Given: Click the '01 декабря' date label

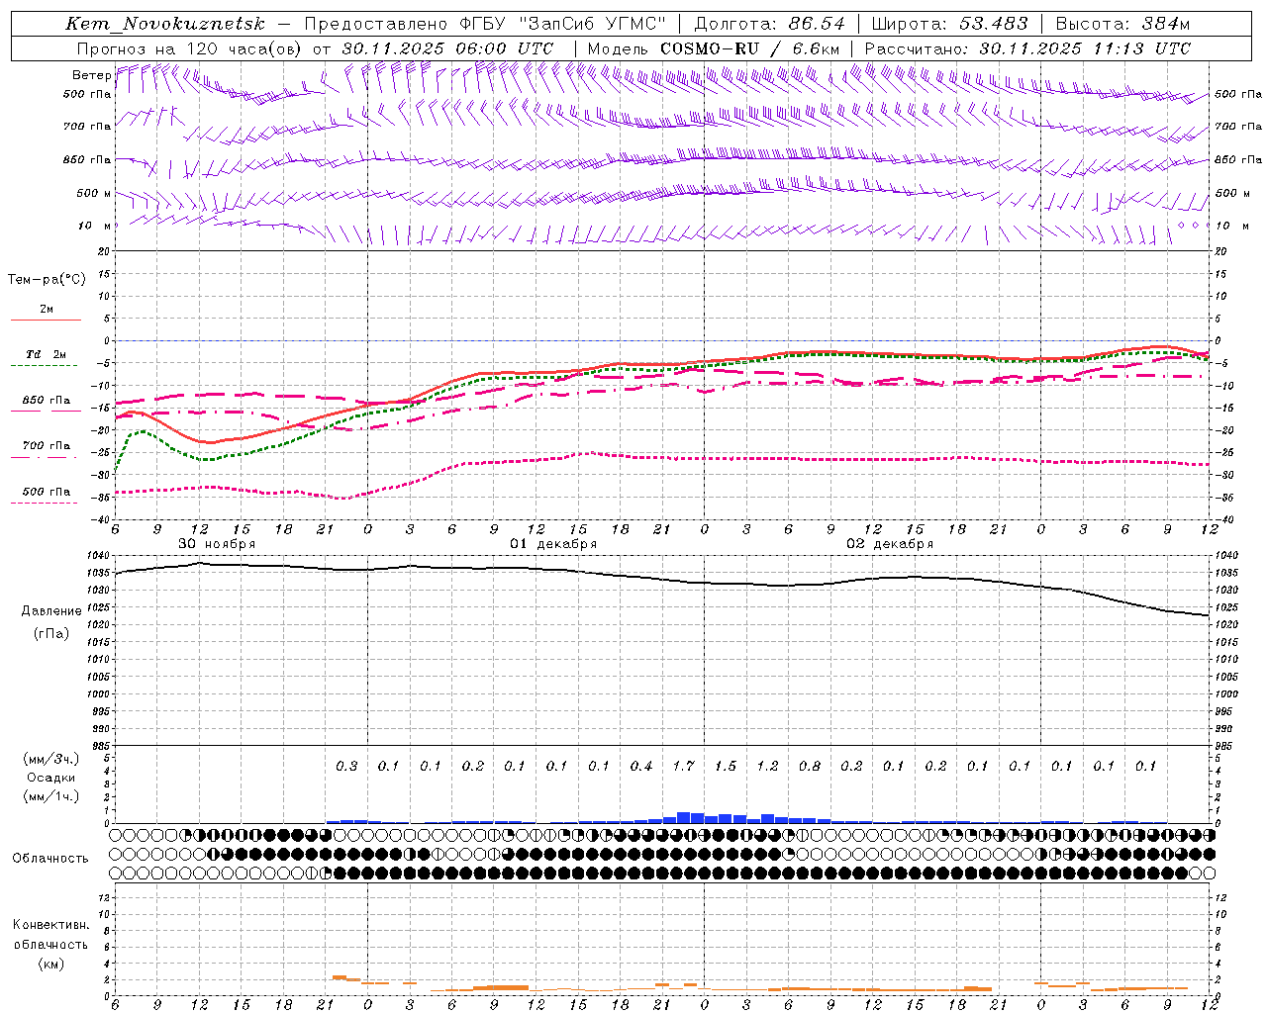Looking at the screenshot, I should tap(553, 544).
